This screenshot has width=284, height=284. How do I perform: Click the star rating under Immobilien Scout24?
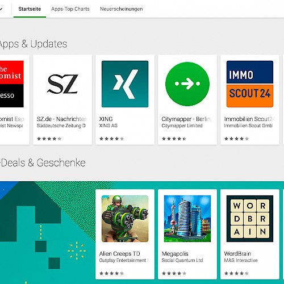(236, 139)
